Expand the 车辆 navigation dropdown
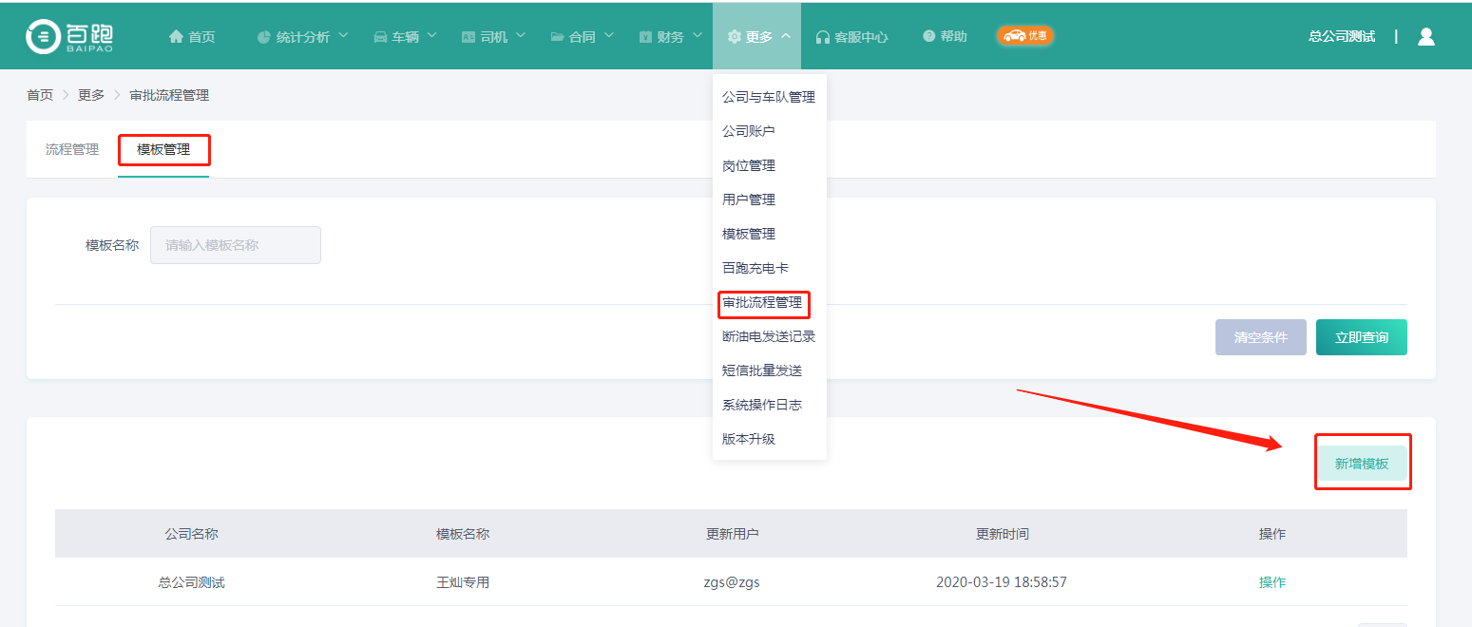The width and height of the screenshot is (1472, 627). 405,37
